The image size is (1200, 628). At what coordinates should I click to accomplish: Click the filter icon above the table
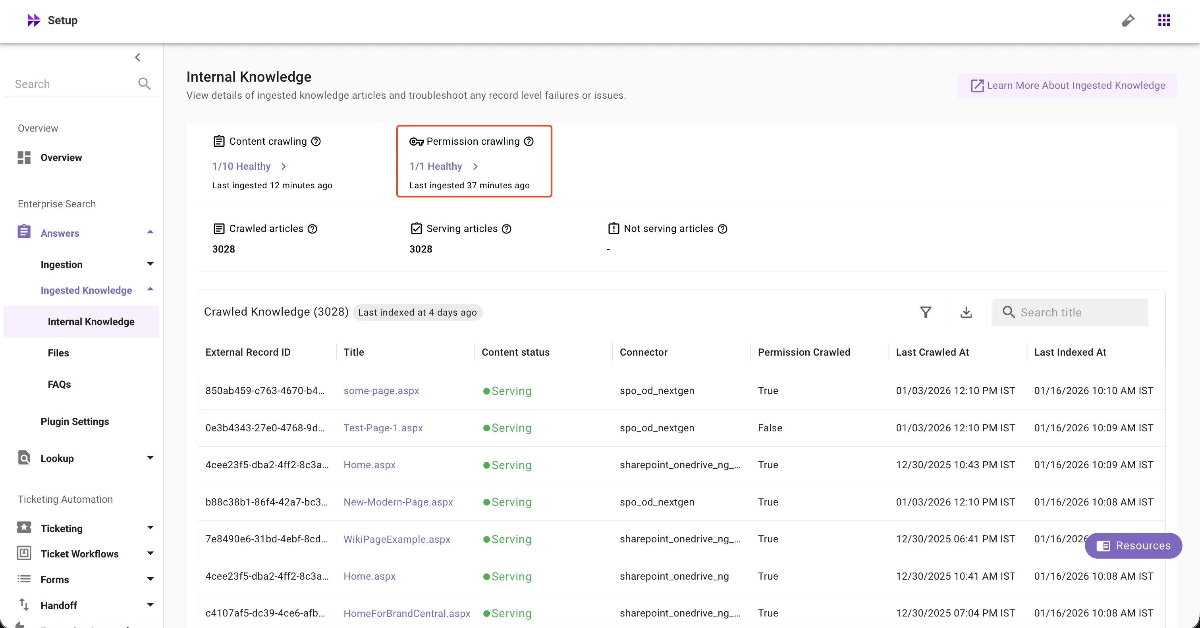(x=926, y=312)
